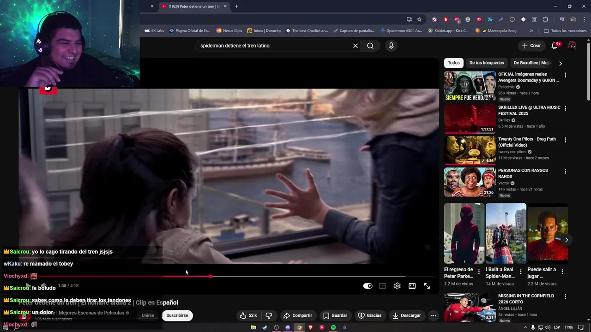Show hidden bookmarks with chevron

[531, 31]
